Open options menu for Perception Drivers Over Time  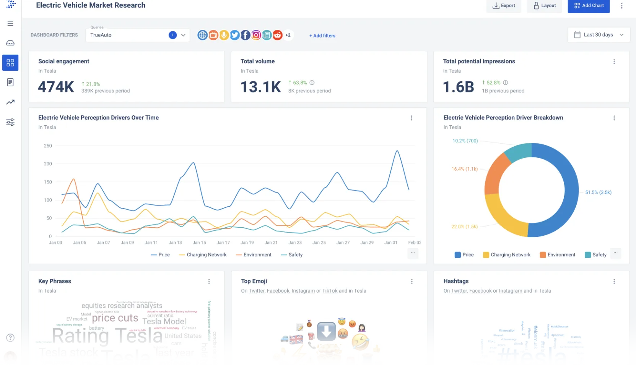click(411, 118)
